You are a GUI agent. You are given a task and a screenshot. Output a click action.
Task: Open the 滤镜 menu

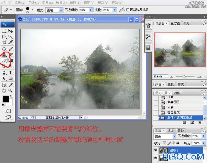click(75, 3)
